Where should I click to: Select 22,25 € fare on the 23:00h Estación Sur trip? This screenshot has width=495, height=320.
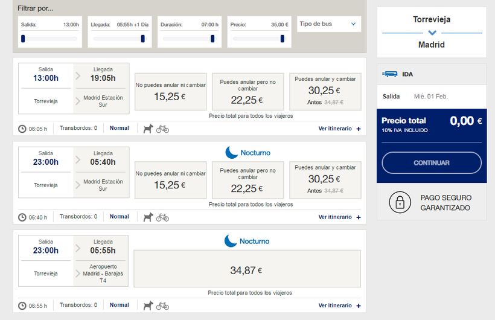coord(247,180)
